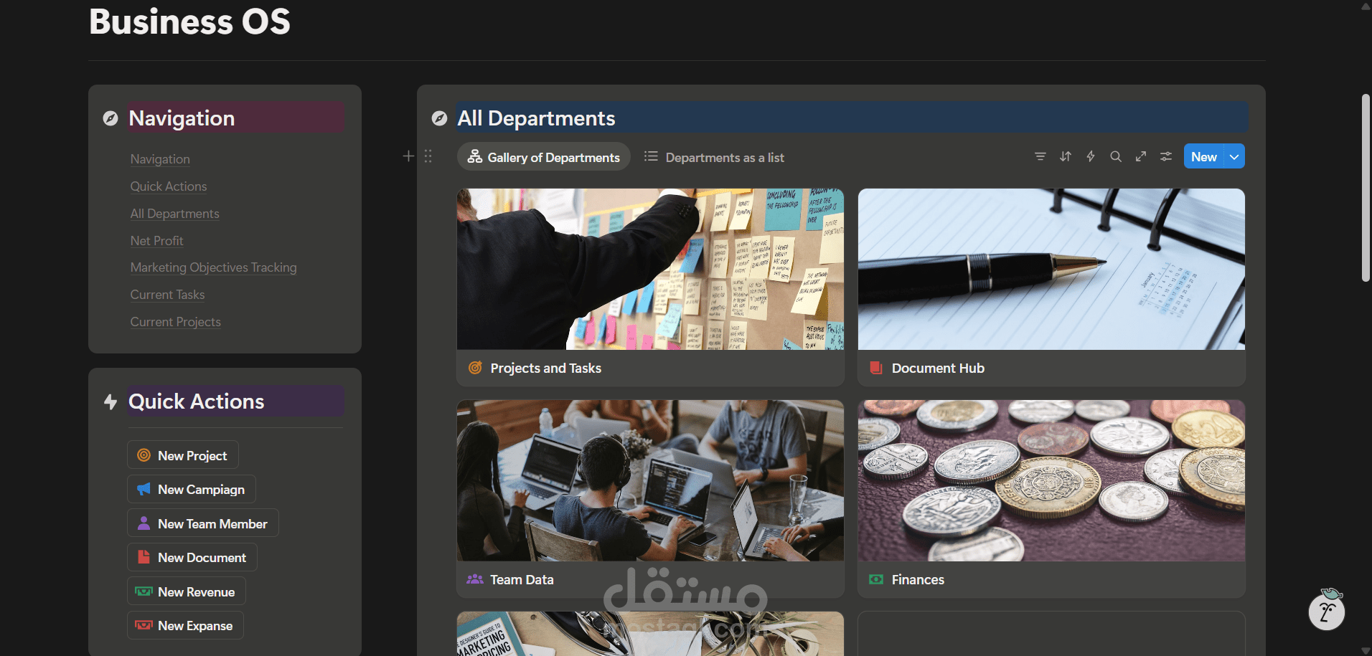Click the target icon on Projects and Tasks
This screenshot has width=1372, height=656.
(475, 368)
